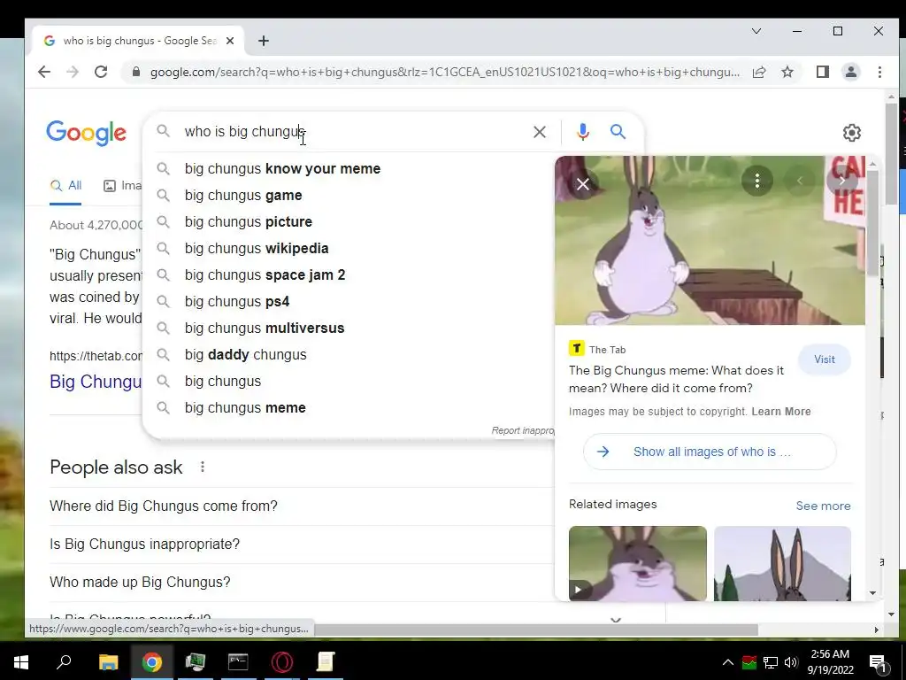Select suggestion 'big chungus ps4'
This screenshot has height=680, width=906.
[x=349, y=302]
